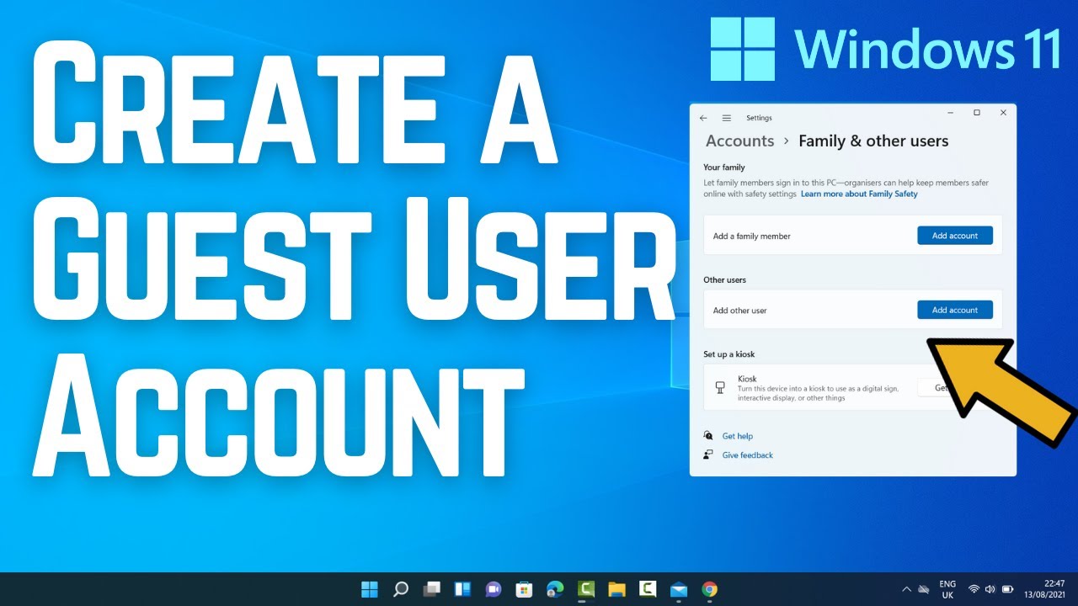Click Add account for Add other user
This screenshot has width=1078, height=606.
tap(955, 310)
